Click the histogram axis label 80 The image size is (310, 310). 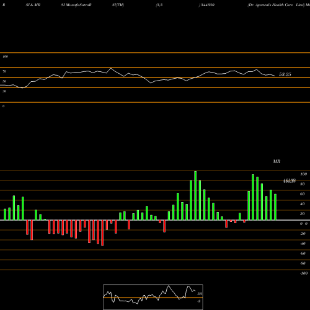click(x=303, y=184)
